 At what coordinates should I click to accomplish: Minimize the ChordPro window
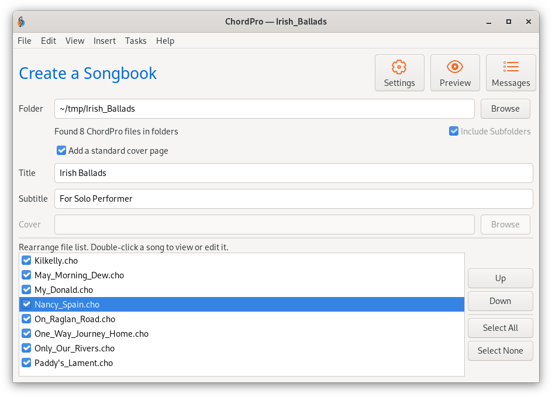489,22
